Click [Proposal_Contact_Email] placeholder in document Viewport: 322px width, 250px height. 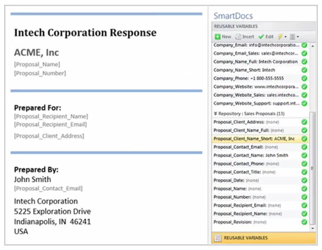[48, 188]
